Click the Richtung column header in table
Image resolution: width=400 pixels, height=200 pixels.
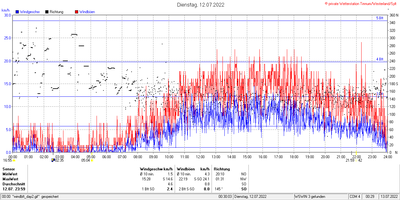pos(222,169)
